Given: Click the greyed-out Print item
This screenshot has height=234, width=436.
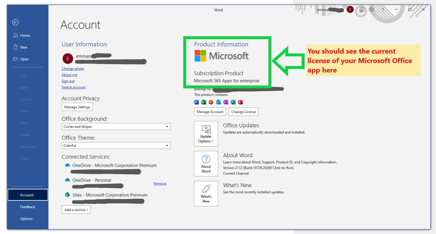Looking at the screenshot, I should pyautogui.click(x=24, y=111).
